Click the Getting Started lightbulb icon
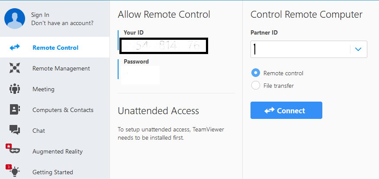The height and width of the screenshot is (179, 379). [15, 172]
